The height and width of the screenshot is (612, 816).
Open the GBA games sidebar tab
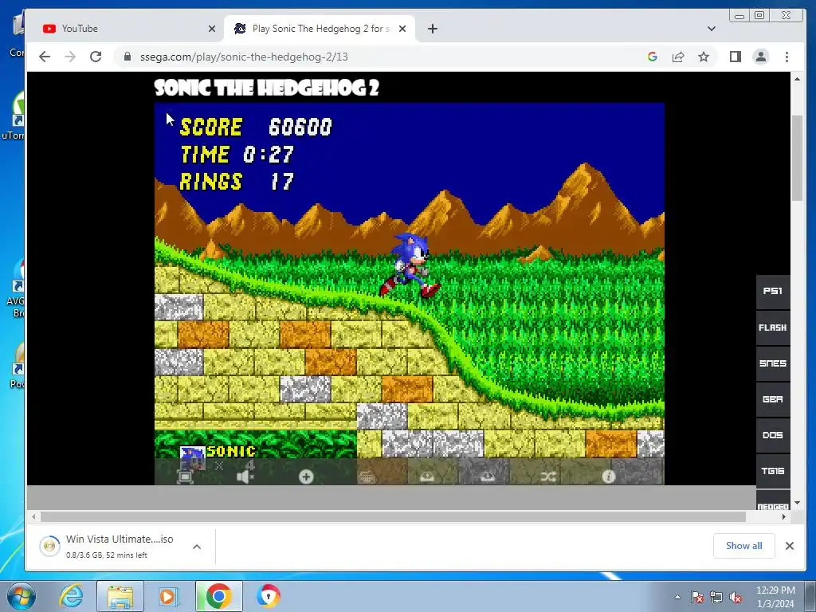pyautogui.click(x=773, y=399)
